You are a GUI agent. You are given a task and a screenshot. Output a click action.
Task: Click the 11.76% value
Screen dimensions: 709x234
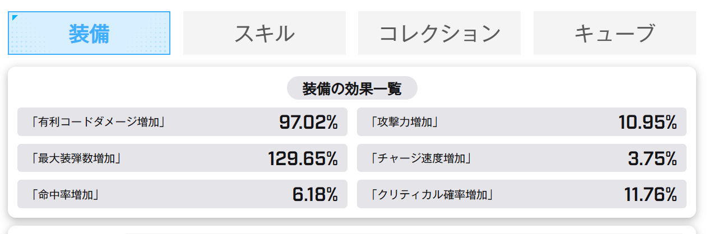pyautogui.click(x=651, y=194)
